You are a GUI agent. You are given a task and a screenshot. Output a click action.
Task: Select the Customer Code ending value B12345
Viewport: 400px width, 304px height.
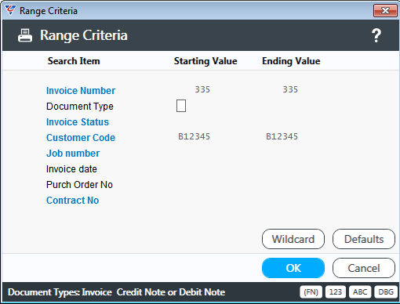point(282,136)
